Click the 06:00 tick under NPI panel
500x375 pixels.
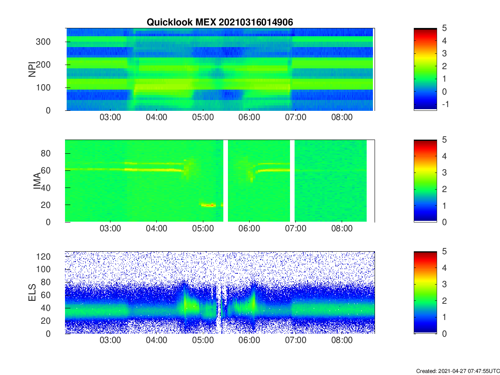click(249, 118)
